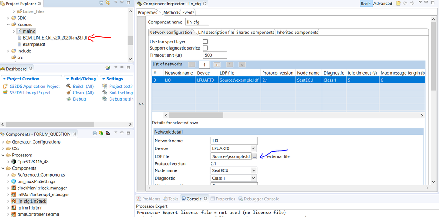
Task: Expand Referenced_Components node
Action: (x=8, y=175)
